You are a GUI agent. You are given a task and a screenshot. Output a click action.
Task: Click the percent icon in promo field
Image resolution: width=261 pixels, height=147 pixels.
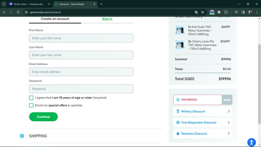(178, 100)
